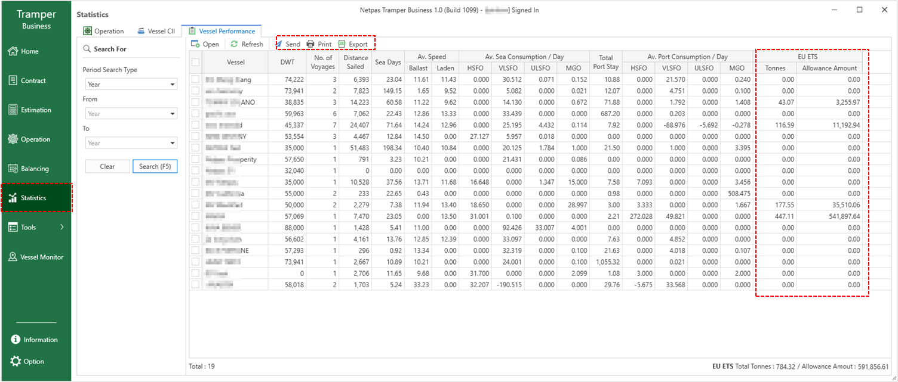898x382 pixels.
Task: Export the vessel performance table
Action: 353,44
